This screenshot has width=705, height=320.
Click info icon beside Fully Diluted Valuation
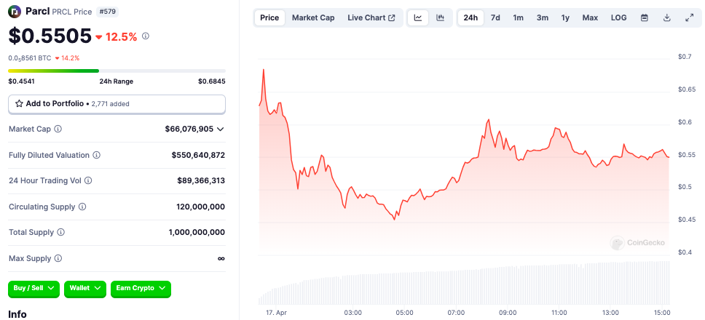pos(97,155)
